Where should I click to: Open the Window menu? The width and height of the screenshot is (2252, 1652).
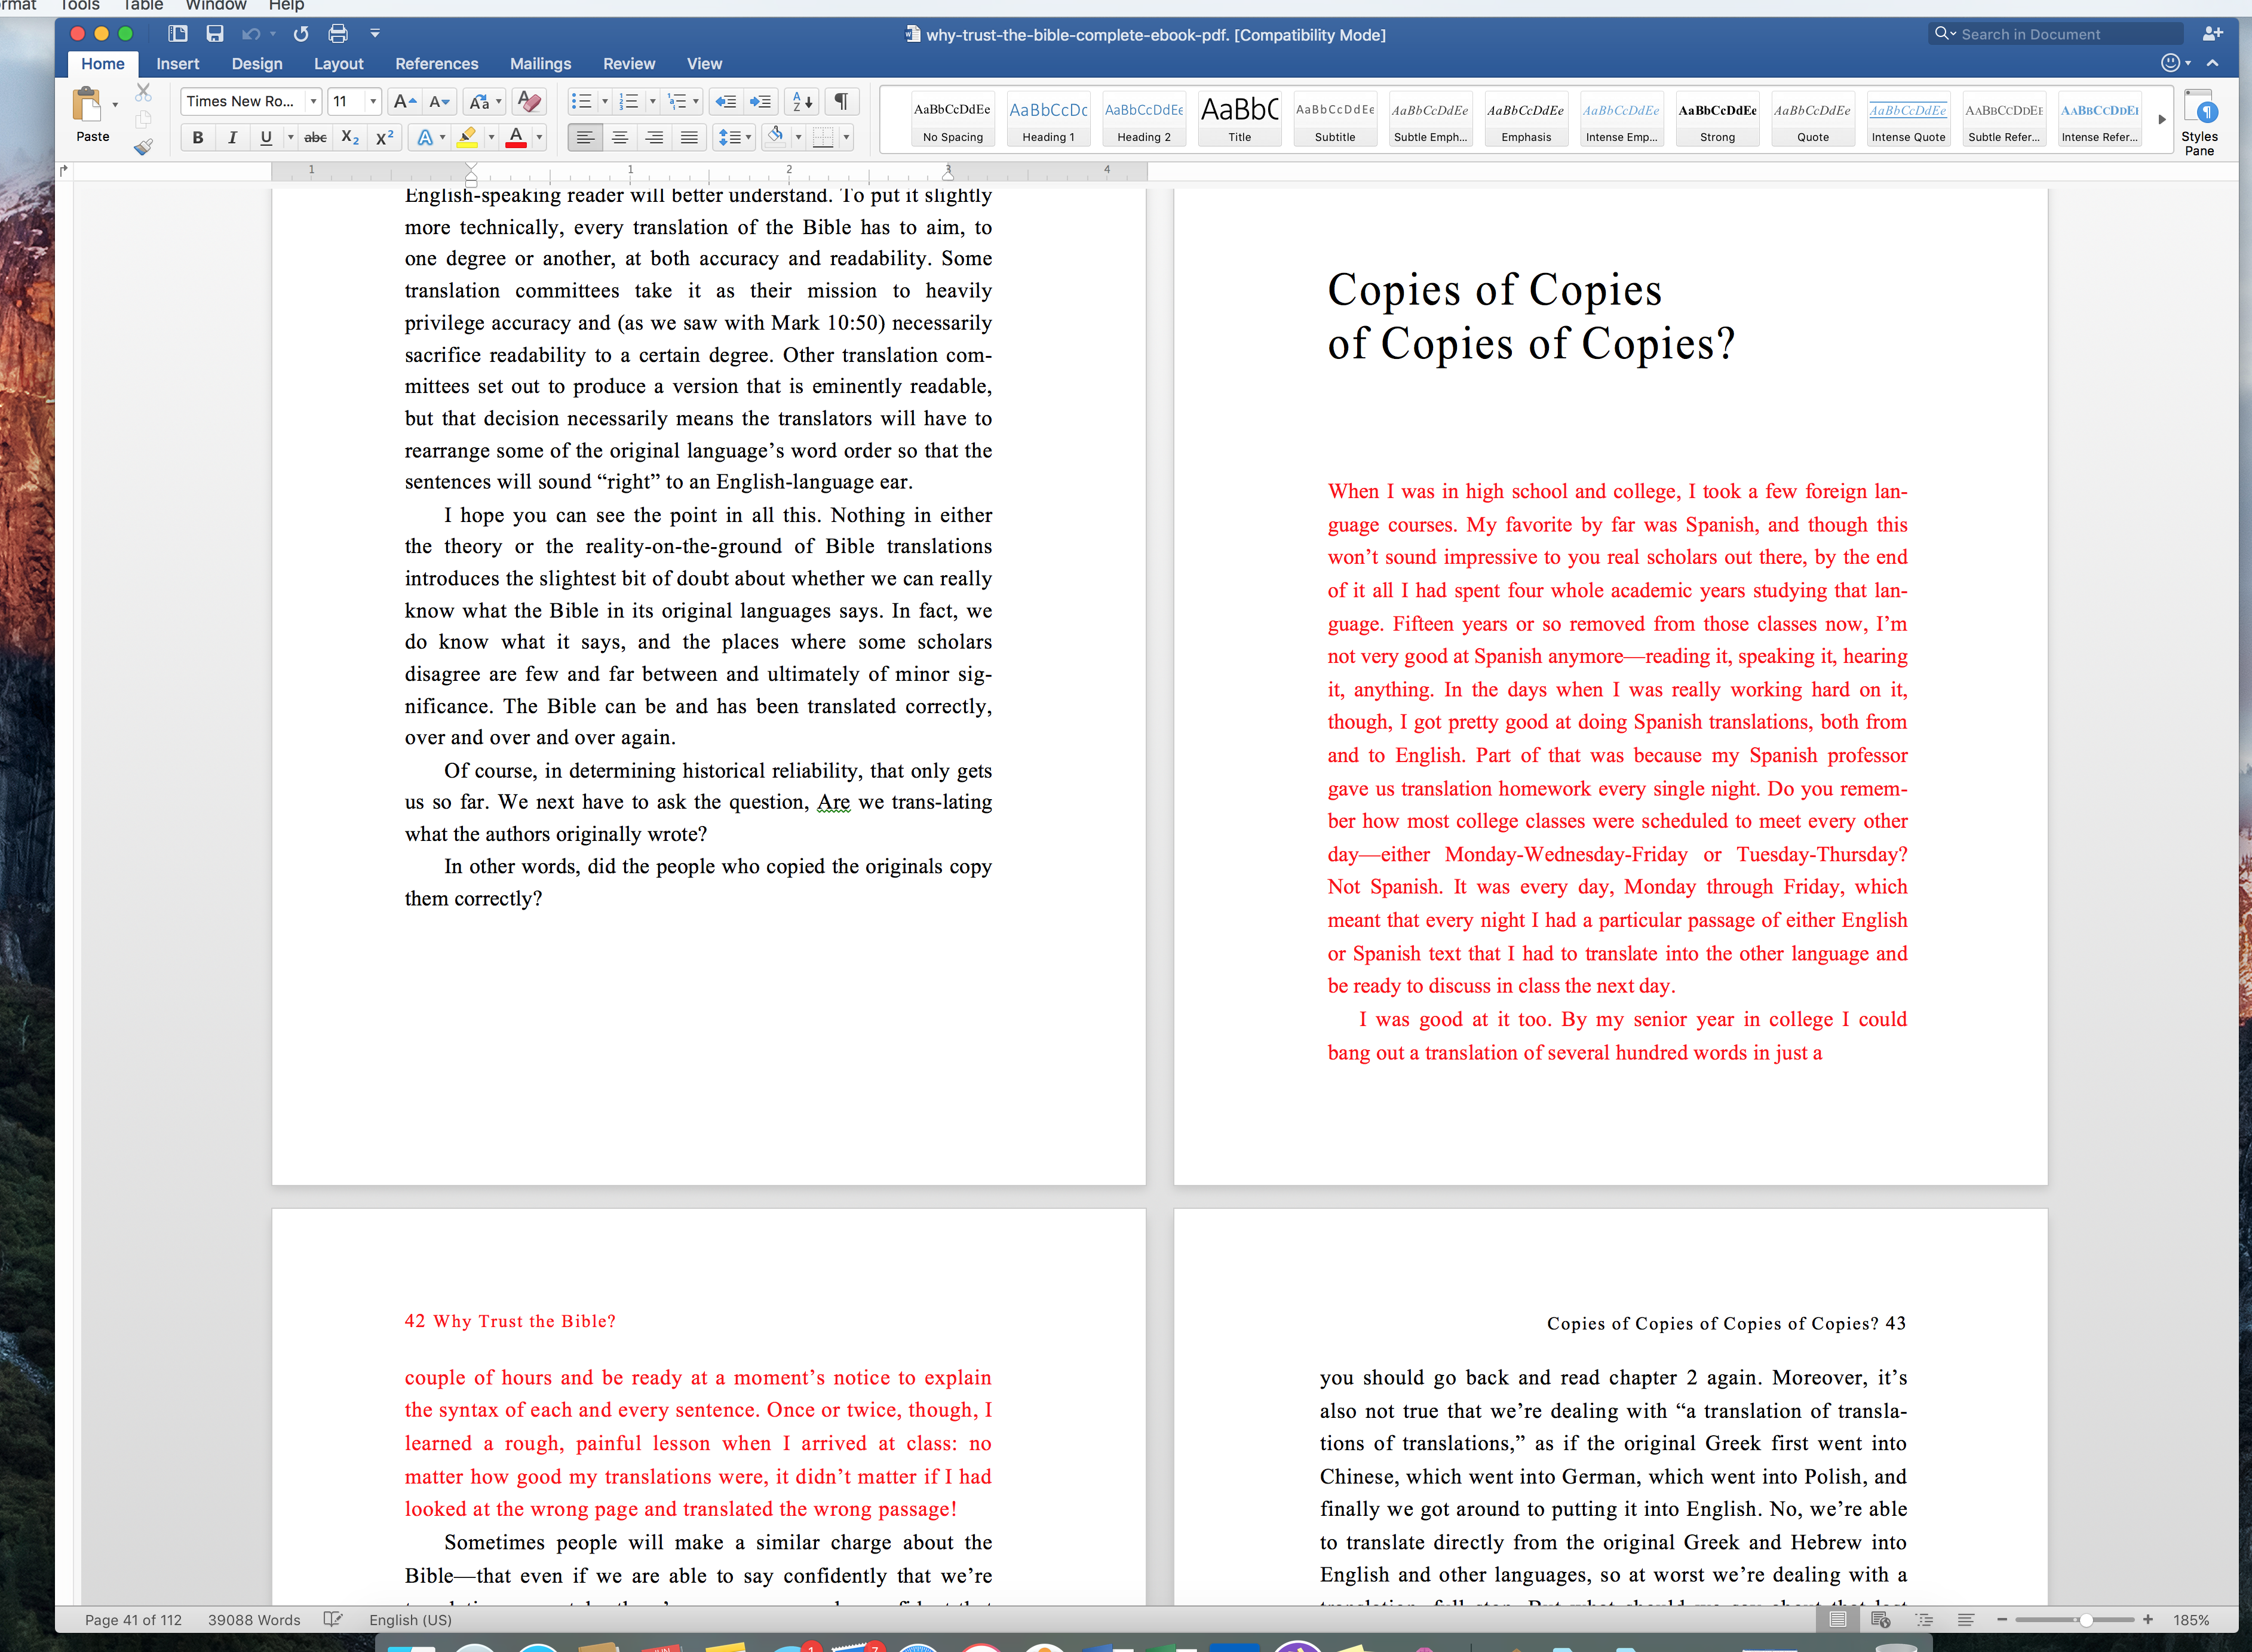[x=216, y=5]
